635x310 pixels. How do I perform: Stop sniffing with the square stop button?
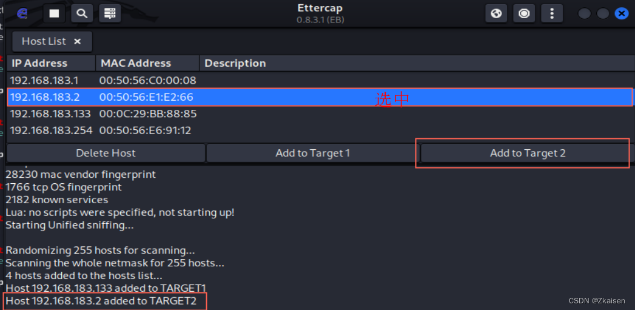54,13
